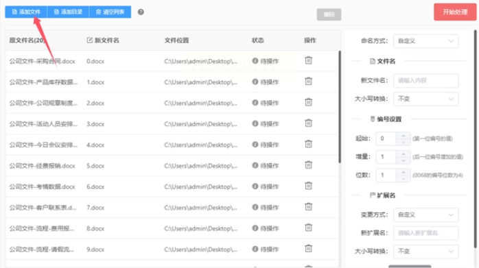Click status info icon for 1.docx row
Viewport: 479px width, 268px height.
pos(255,82)
